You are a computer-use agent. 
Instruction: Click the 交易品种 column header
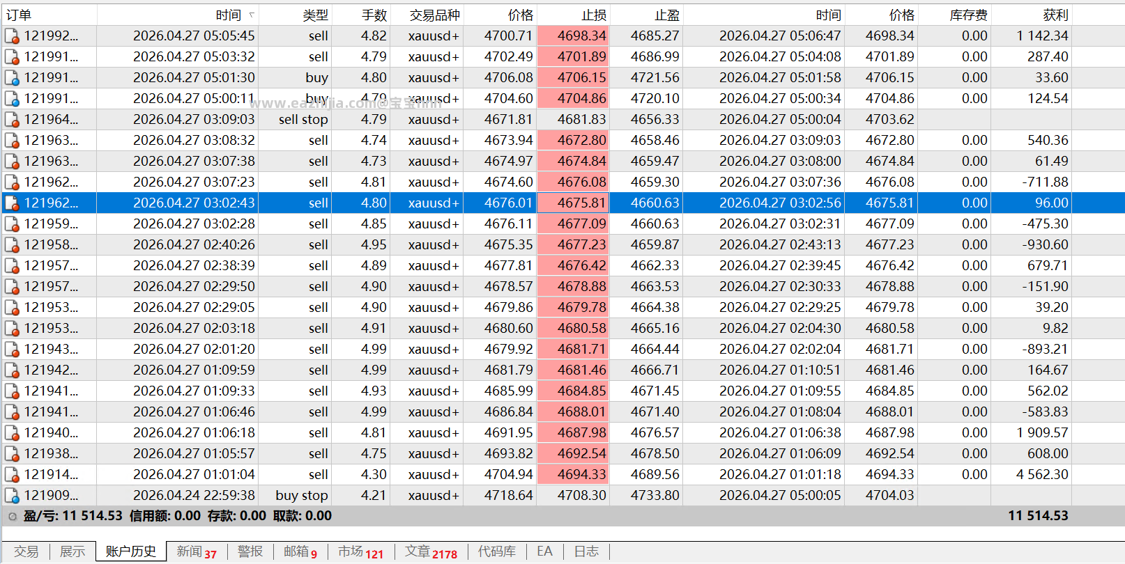coord(427,15)
